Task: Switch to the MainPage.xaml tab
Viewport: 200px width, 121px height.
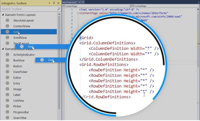Action: tap(69, 2)
